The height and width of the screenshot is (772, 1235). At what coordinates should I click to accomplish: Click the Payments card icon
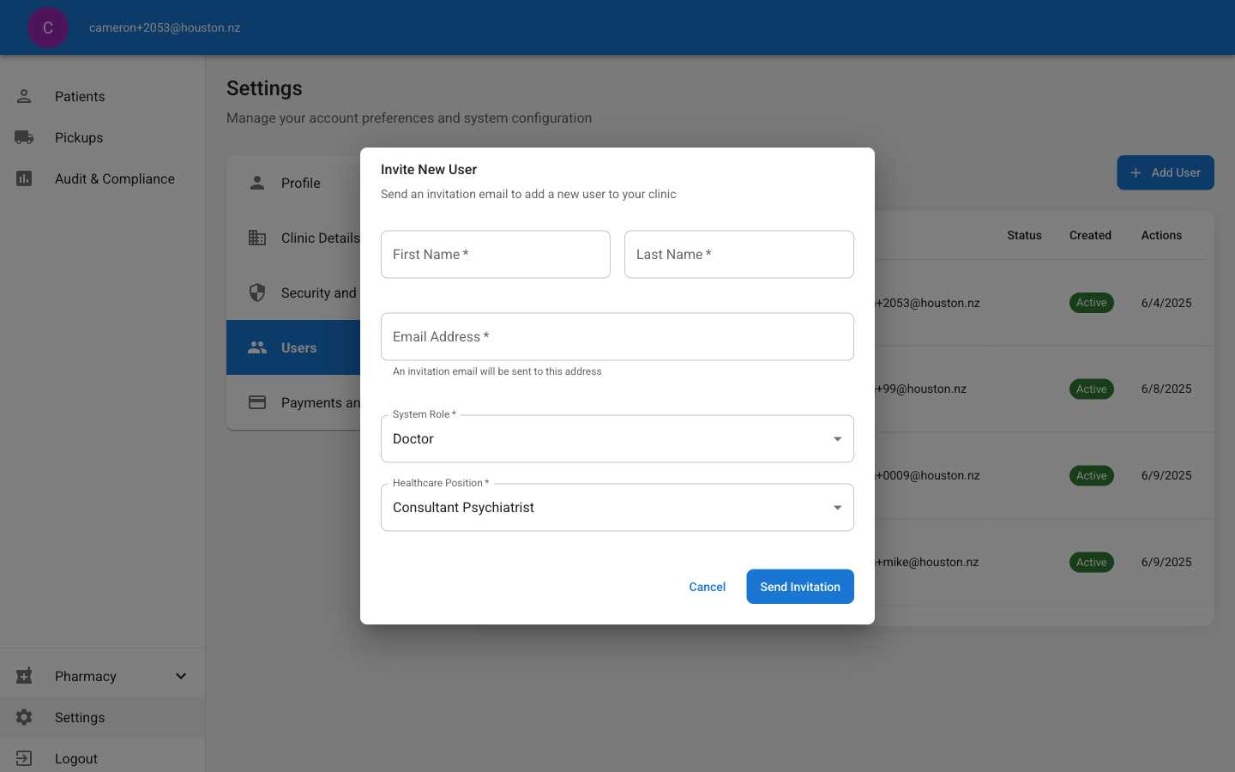coord(257,402)
